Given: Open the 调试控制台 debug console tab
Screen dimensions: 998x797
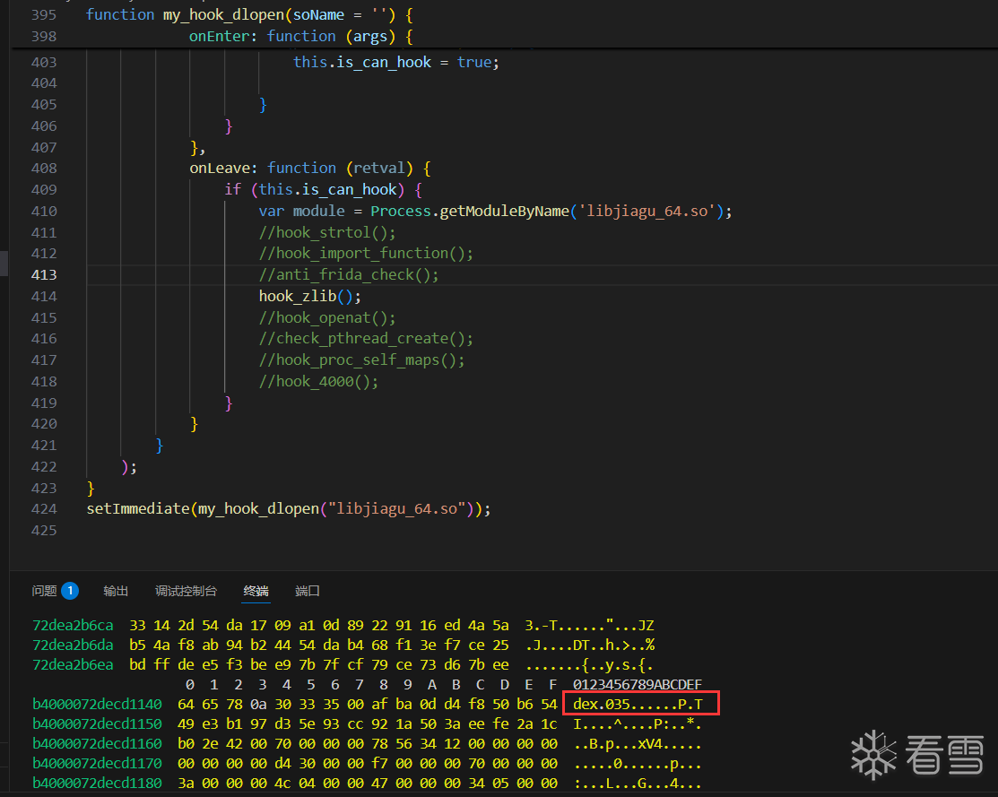Looking at the screenshot, I should [186, 591].
